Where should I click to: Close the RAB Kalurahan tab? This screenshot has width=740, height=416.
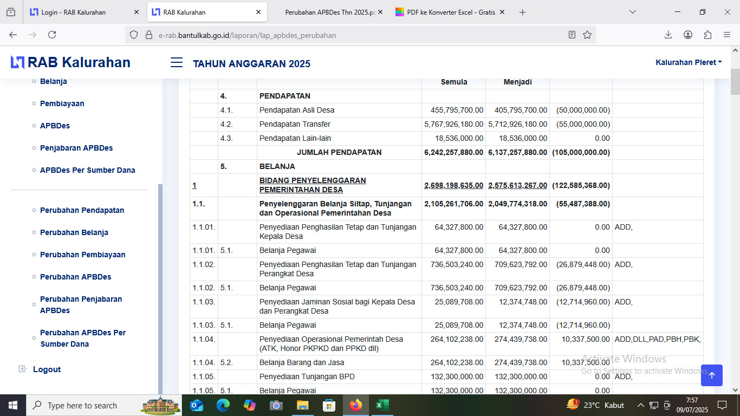[x=258, y=12]
